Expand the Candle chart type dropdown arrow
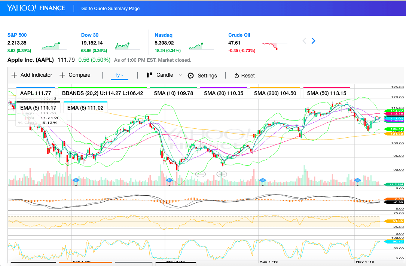Screen dimensions: 406x266 pos(180,75)
